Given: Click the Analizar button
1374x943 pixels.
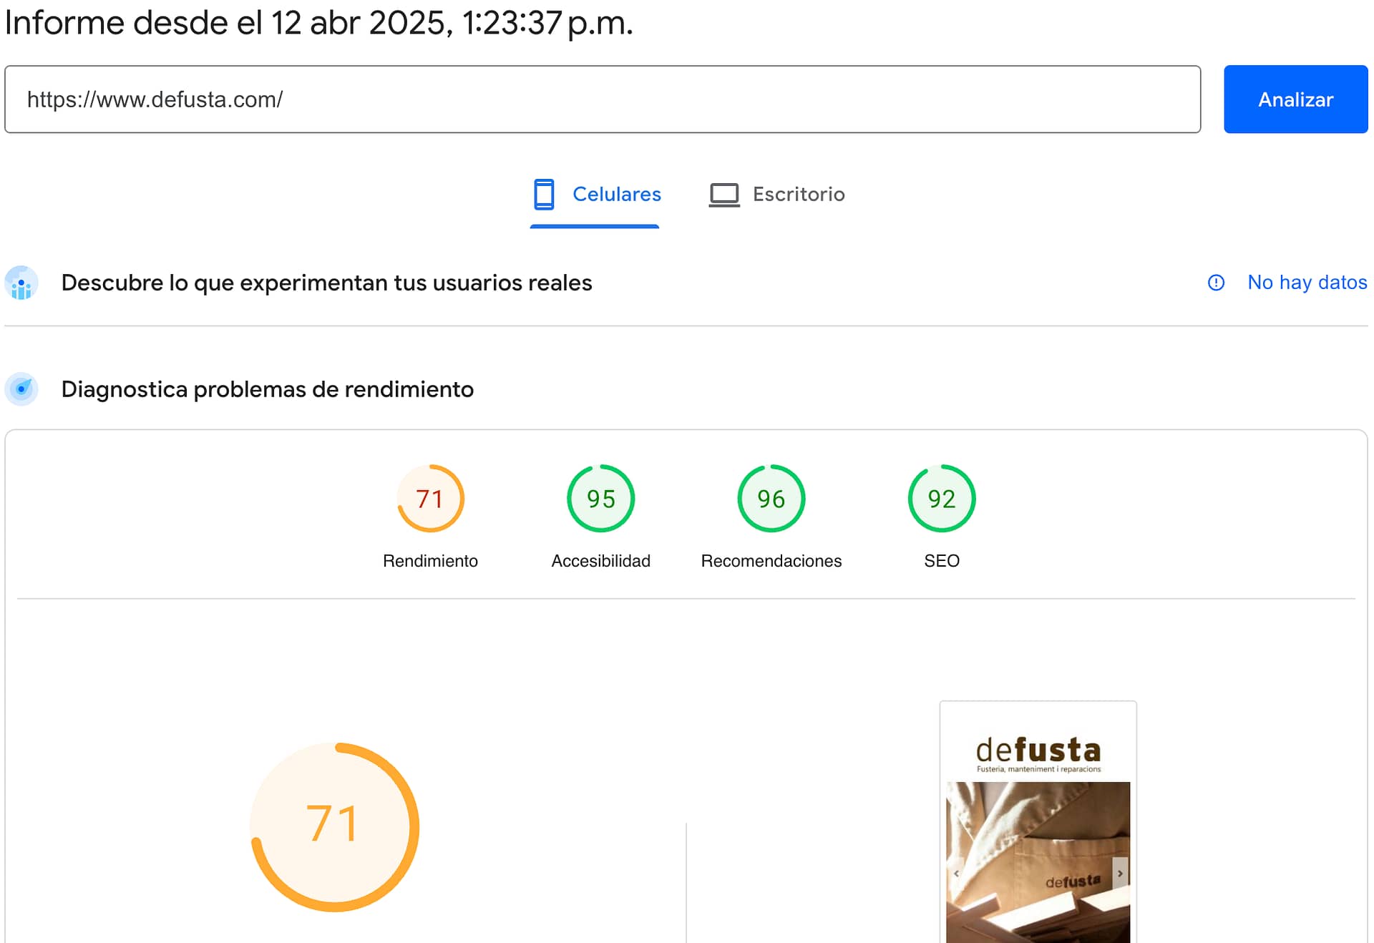Looking at the screenshot, I should pos(1295,99).
